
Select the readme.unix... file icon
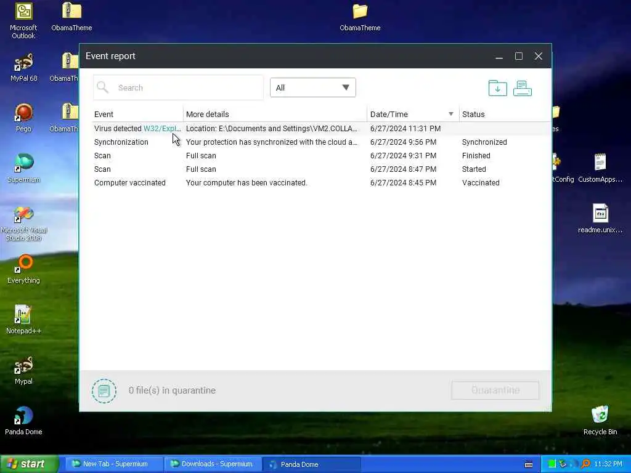tap(600, 219)
